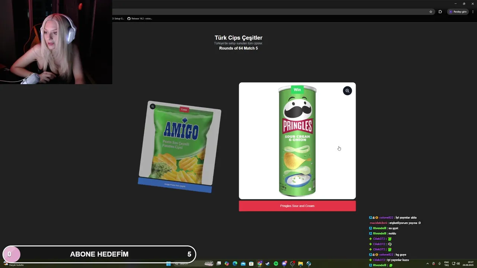This screenshot has width=477, height=268.
Task: Open File Explorer from the taskbar
Action: click(300, 264)
